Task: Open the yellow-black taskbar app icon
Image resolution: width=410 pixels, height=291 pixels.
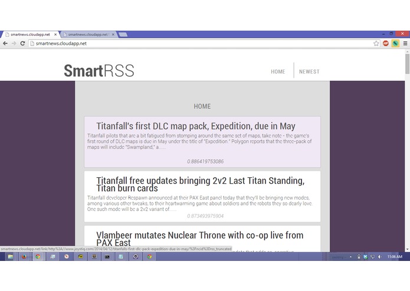Action: [x=81, y=257]
